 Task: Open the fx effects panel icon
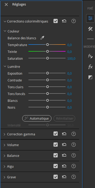[91, 67]
